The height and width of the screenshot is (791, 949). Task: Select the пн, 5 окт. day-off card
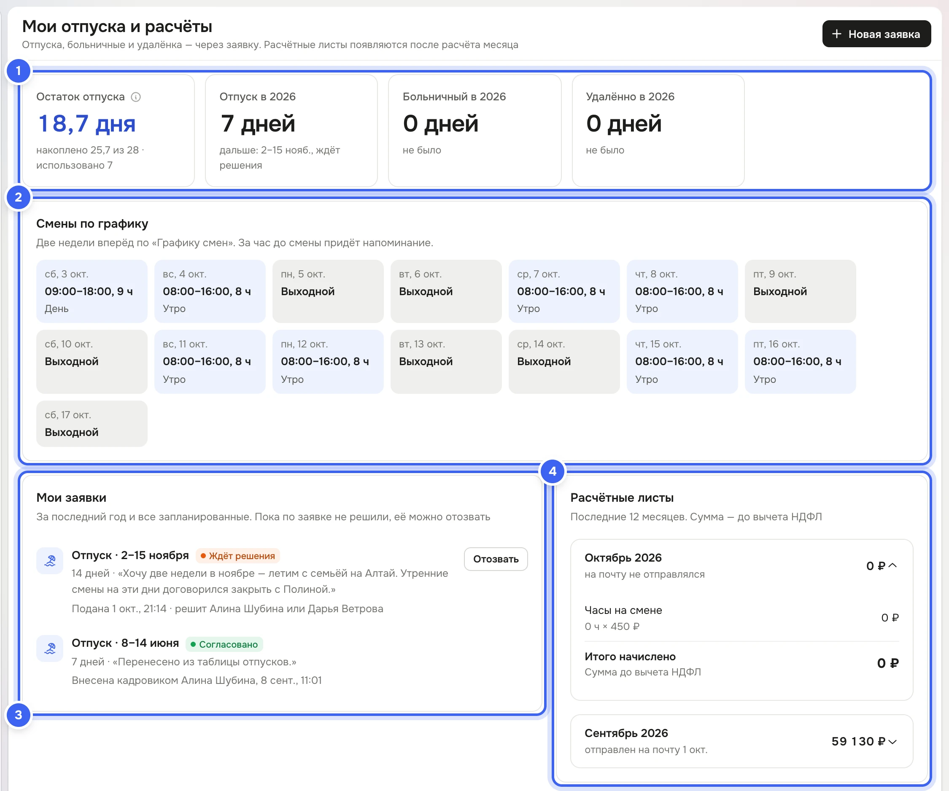[328, 291]
